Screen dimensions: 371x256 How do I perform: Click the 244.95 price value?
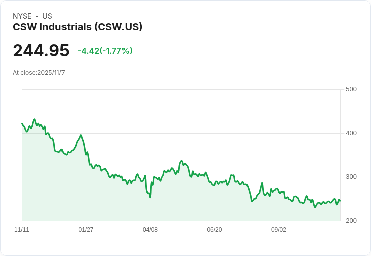tap(41, 50)
